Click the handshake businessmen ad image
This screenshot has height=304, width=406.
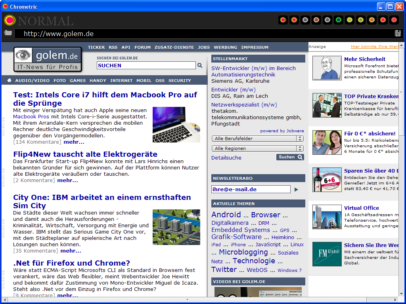tap(327, 105)
